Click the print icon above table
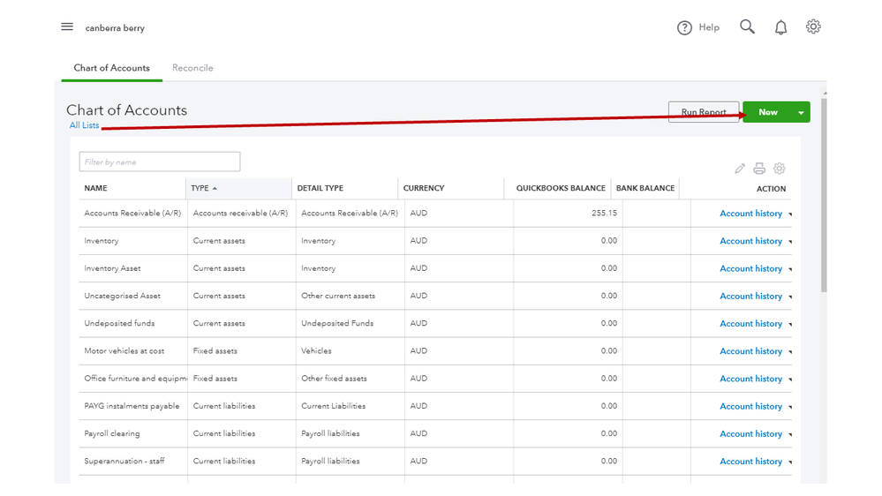The image size is (882, 496). 759,169
